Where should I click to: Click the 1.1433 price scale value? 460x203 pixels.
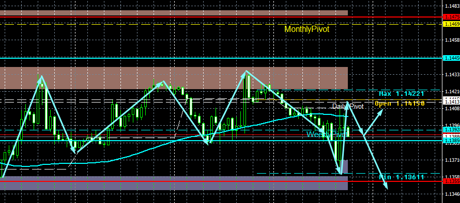[452, 75]
